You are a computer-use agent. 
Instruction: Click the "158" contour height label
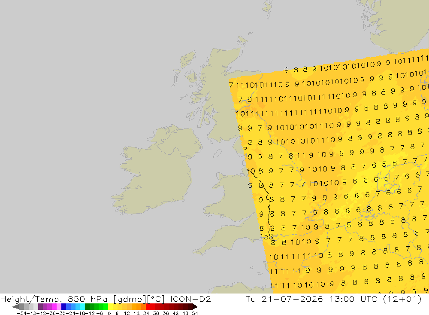pos(266,236)
